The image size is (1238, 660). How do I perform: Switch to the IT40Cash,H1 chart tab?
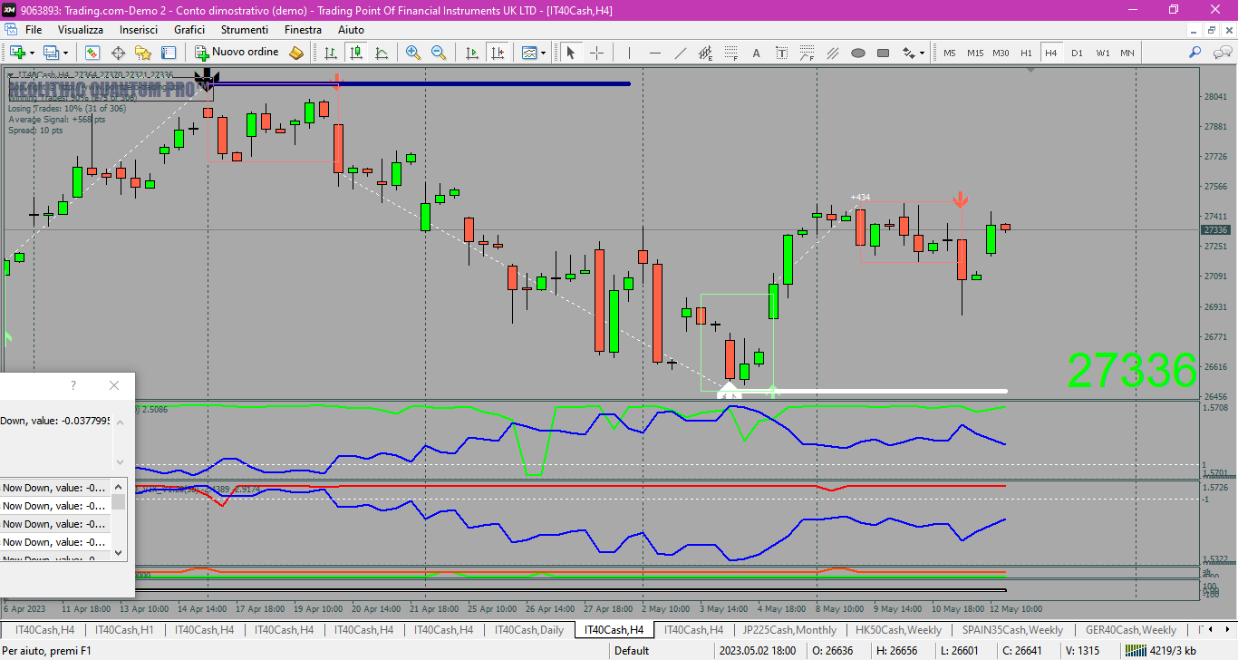tap(124, 630)
